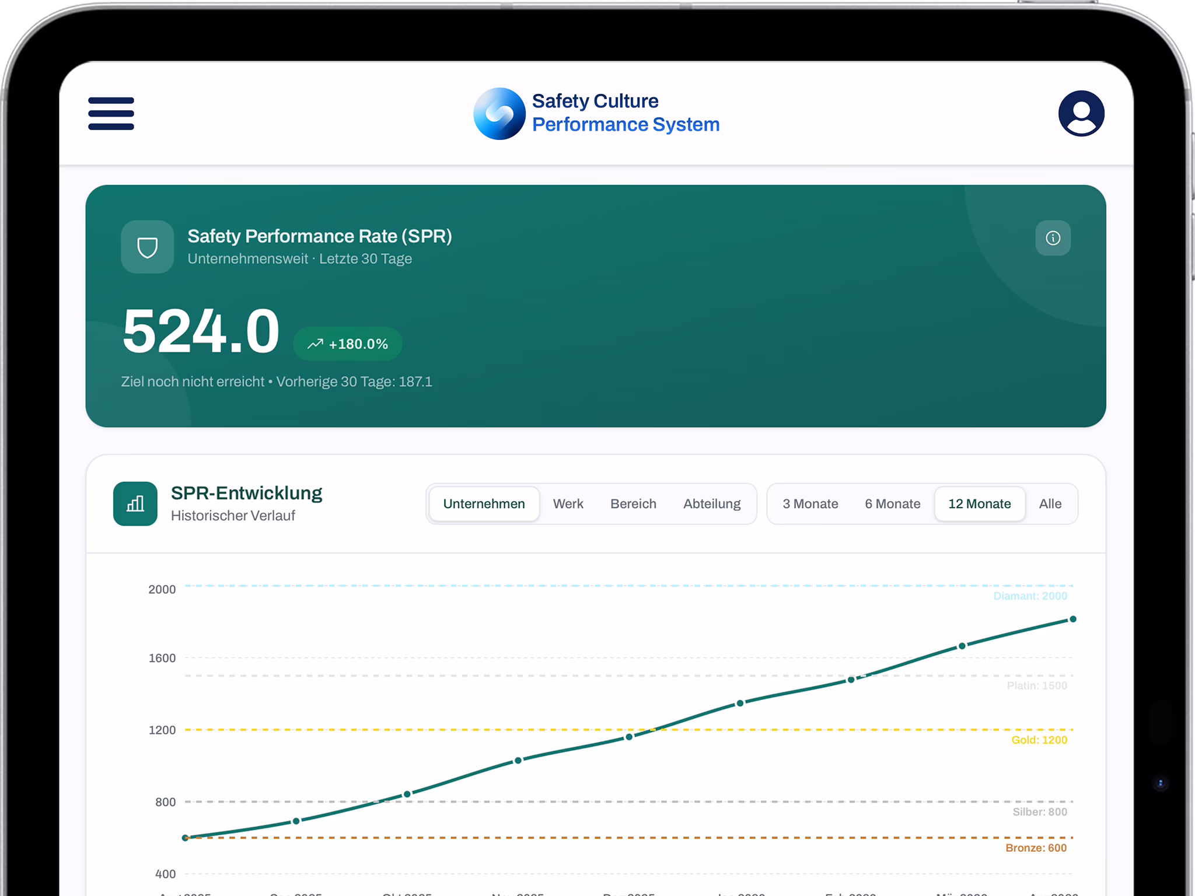Click the Safety Culture title text
This screenshot has width=1195, height=896.
[595, 101]
